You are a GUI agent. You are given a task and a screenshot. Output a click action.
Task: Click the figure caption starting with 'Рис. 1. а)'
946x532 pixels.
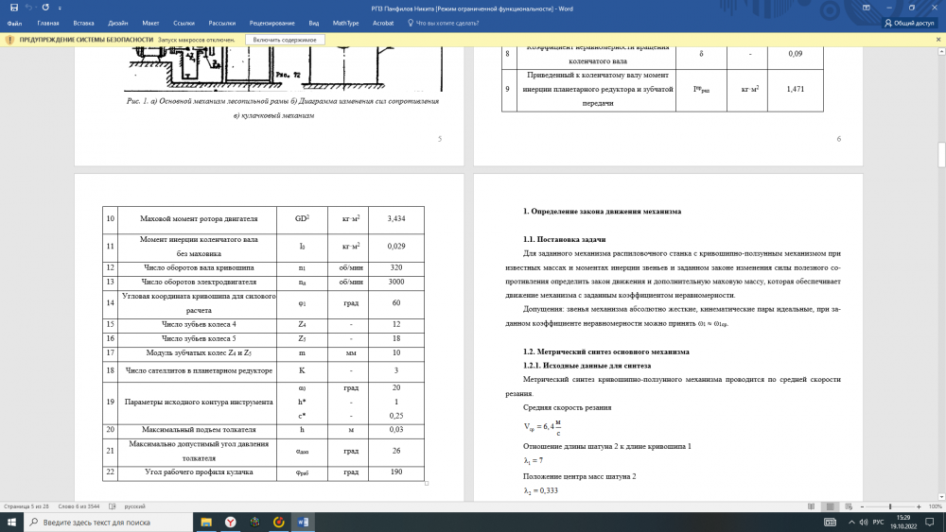(283, 108)
